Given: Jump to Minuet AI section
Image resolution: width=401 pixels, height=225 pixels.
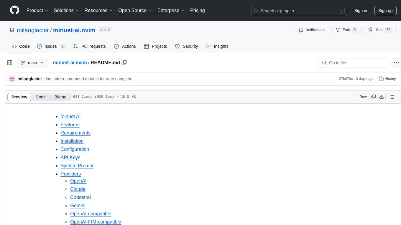Looking at the screenshot, I should click(x=70, y=116).
